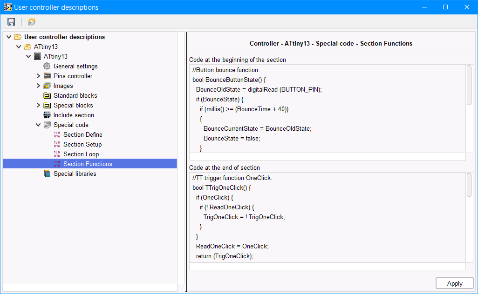This screenshot has height=294, width=478.
Task: Click the 'ReadOneClick = OneClick;' code line
Action: coord(232,246)
